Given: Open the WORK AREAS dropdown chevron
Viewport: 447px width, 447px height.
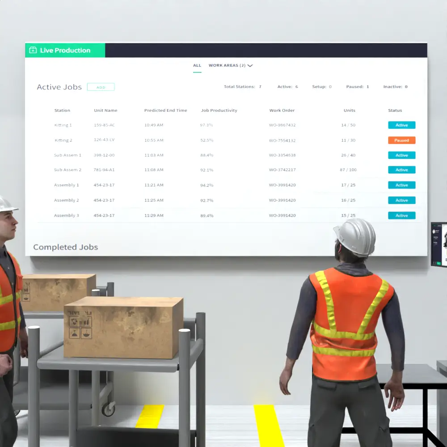Looking at the screenshot, I should 250,66.
